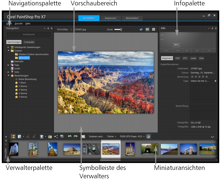The width and height of the screenshot is (221, 181).
Task: Expand the Intelligente Sammlungen tree node
Action: tap(8, 47)
